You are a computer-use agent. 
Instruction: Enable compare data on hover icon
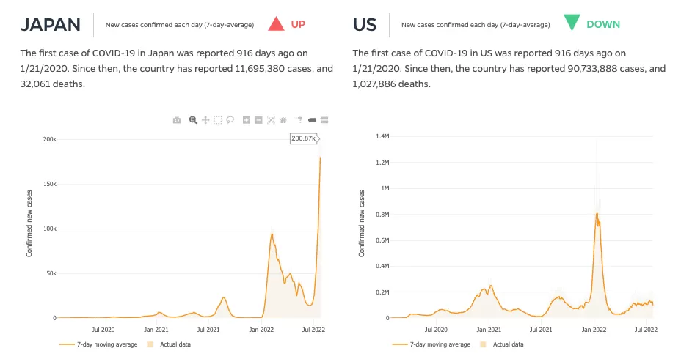[x=324, y=120]
